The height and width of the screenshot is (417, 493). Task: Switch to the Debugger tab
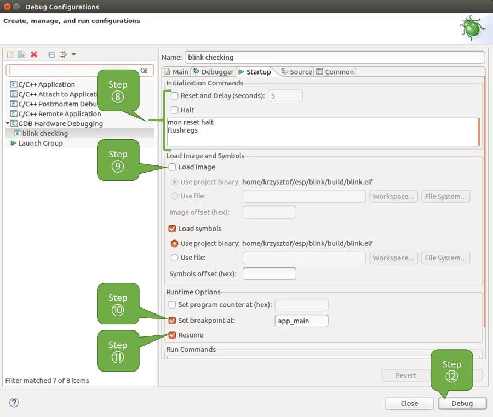pos(213,72)
